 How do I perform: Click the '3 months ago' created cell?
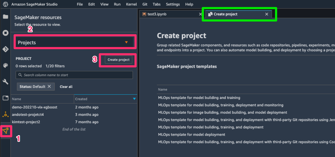(x=87, y=115)
